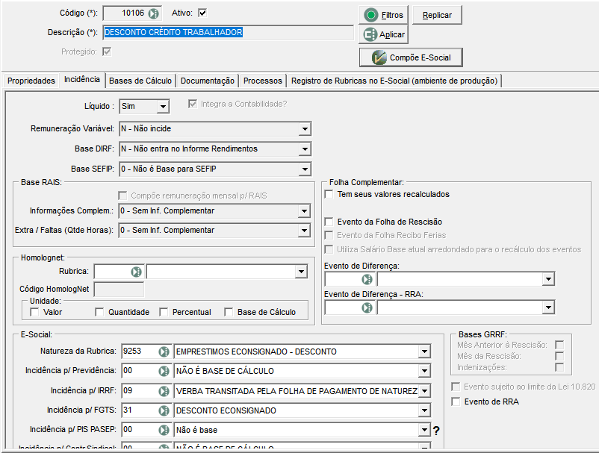Screen dimensions: 599x453
Task: Expand the Remuneração Variável dropdown
Action: (x=305, y=129)
